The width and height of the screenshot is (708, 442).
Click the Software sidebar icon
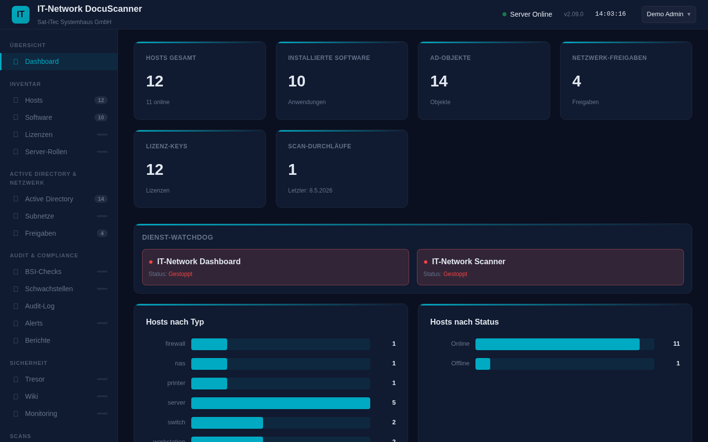click(16, 117)
